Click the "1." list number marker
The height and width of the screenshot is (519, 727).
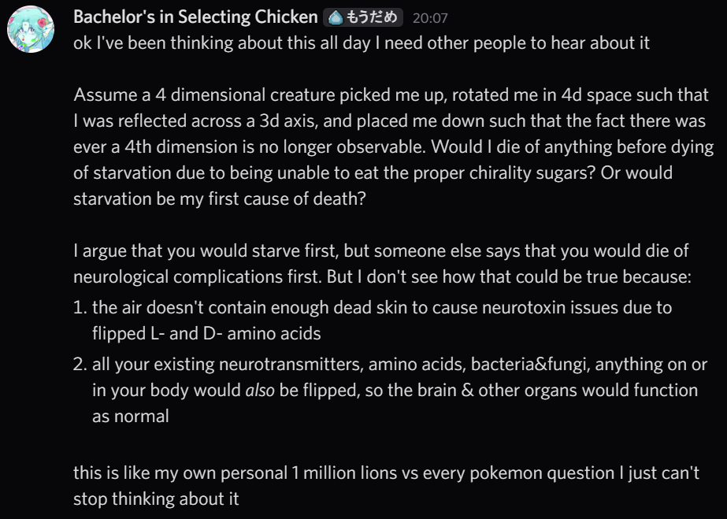80,307
